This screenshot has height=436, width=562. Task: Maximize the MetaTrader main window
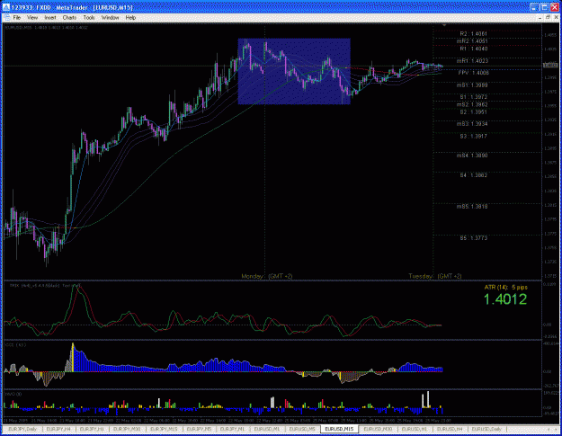coord(544,7)
